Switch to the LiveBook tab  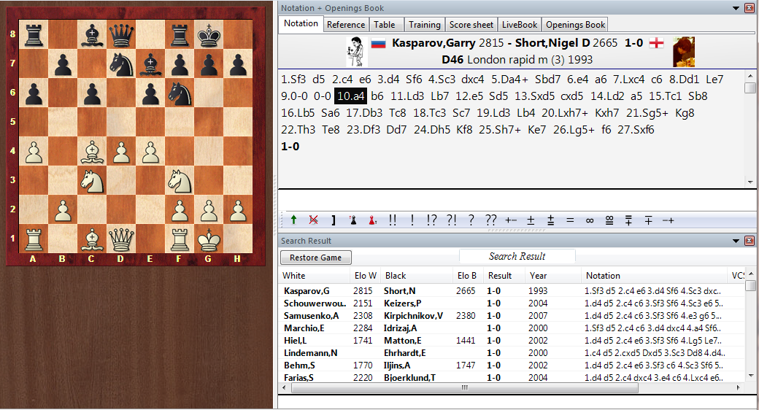(520, 25)
